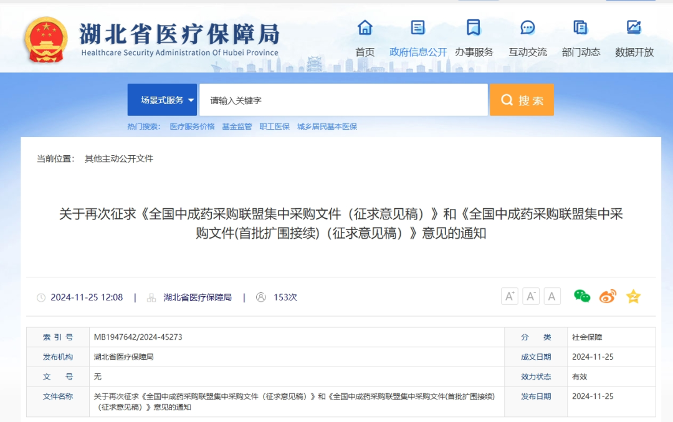Expand the 场景式服务 dropdown
Image resolution: width=673 pixels, height=422 pixels.
pos(163,100)
